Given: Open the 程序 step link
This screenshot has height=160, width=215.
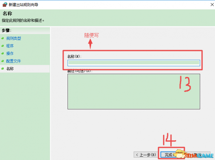Looking at the screenshot, I should click(x=10, y=46).
